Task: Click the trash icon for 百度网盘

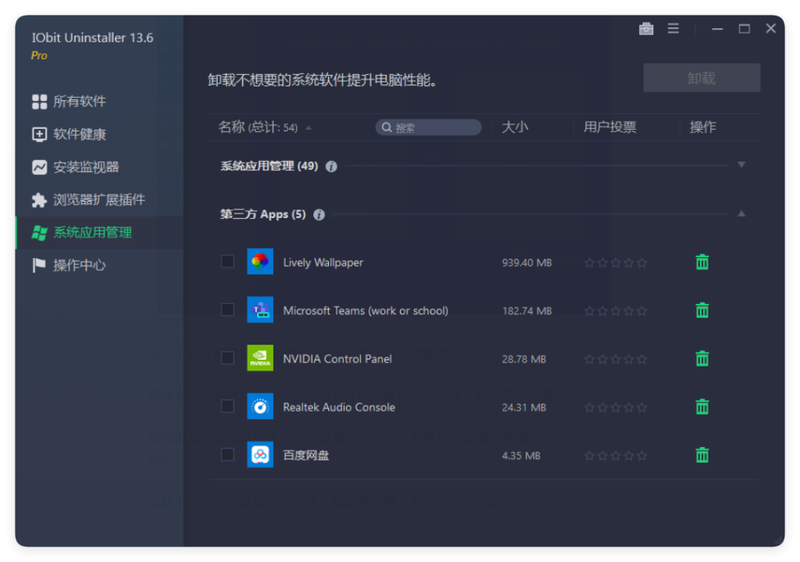Action: 702,455
